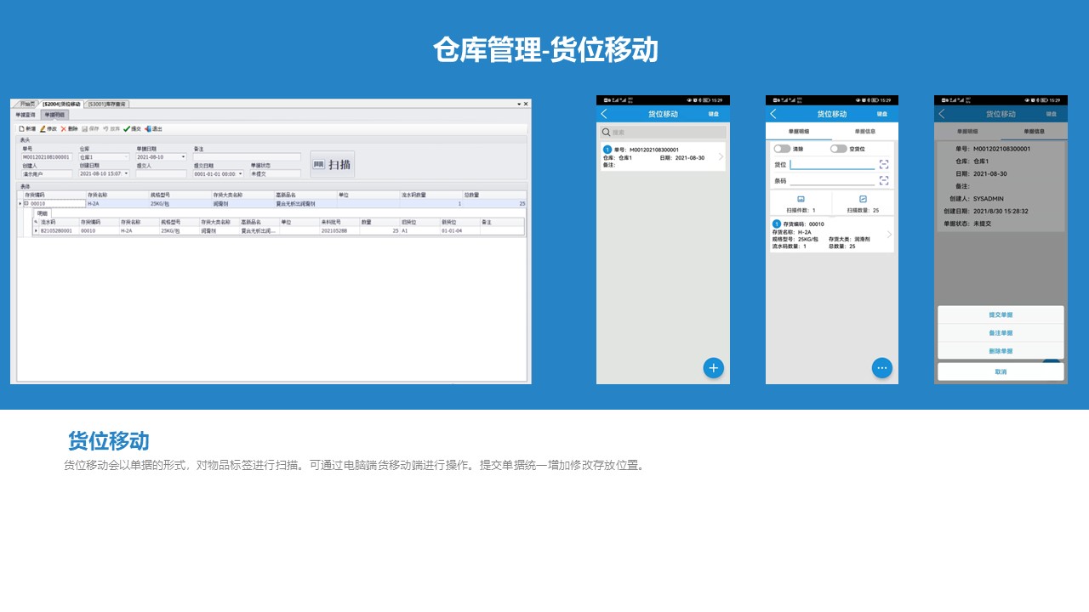This screenshot has height=612, width=1089.
Task: Click the red 删除 (Delete) icon
Action: coord(63,128)
